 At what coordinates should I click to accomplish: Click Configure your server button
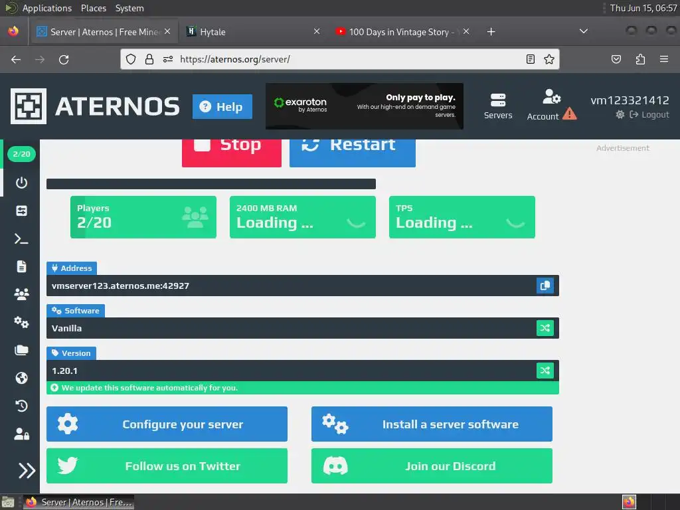point(167,424)
